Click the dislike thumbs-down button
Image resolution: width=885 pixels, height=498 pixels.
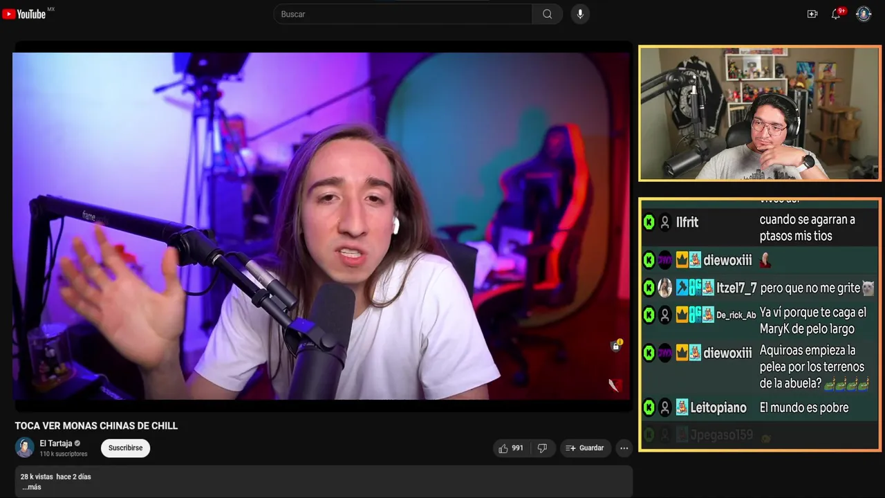click(x=542, y=448)
